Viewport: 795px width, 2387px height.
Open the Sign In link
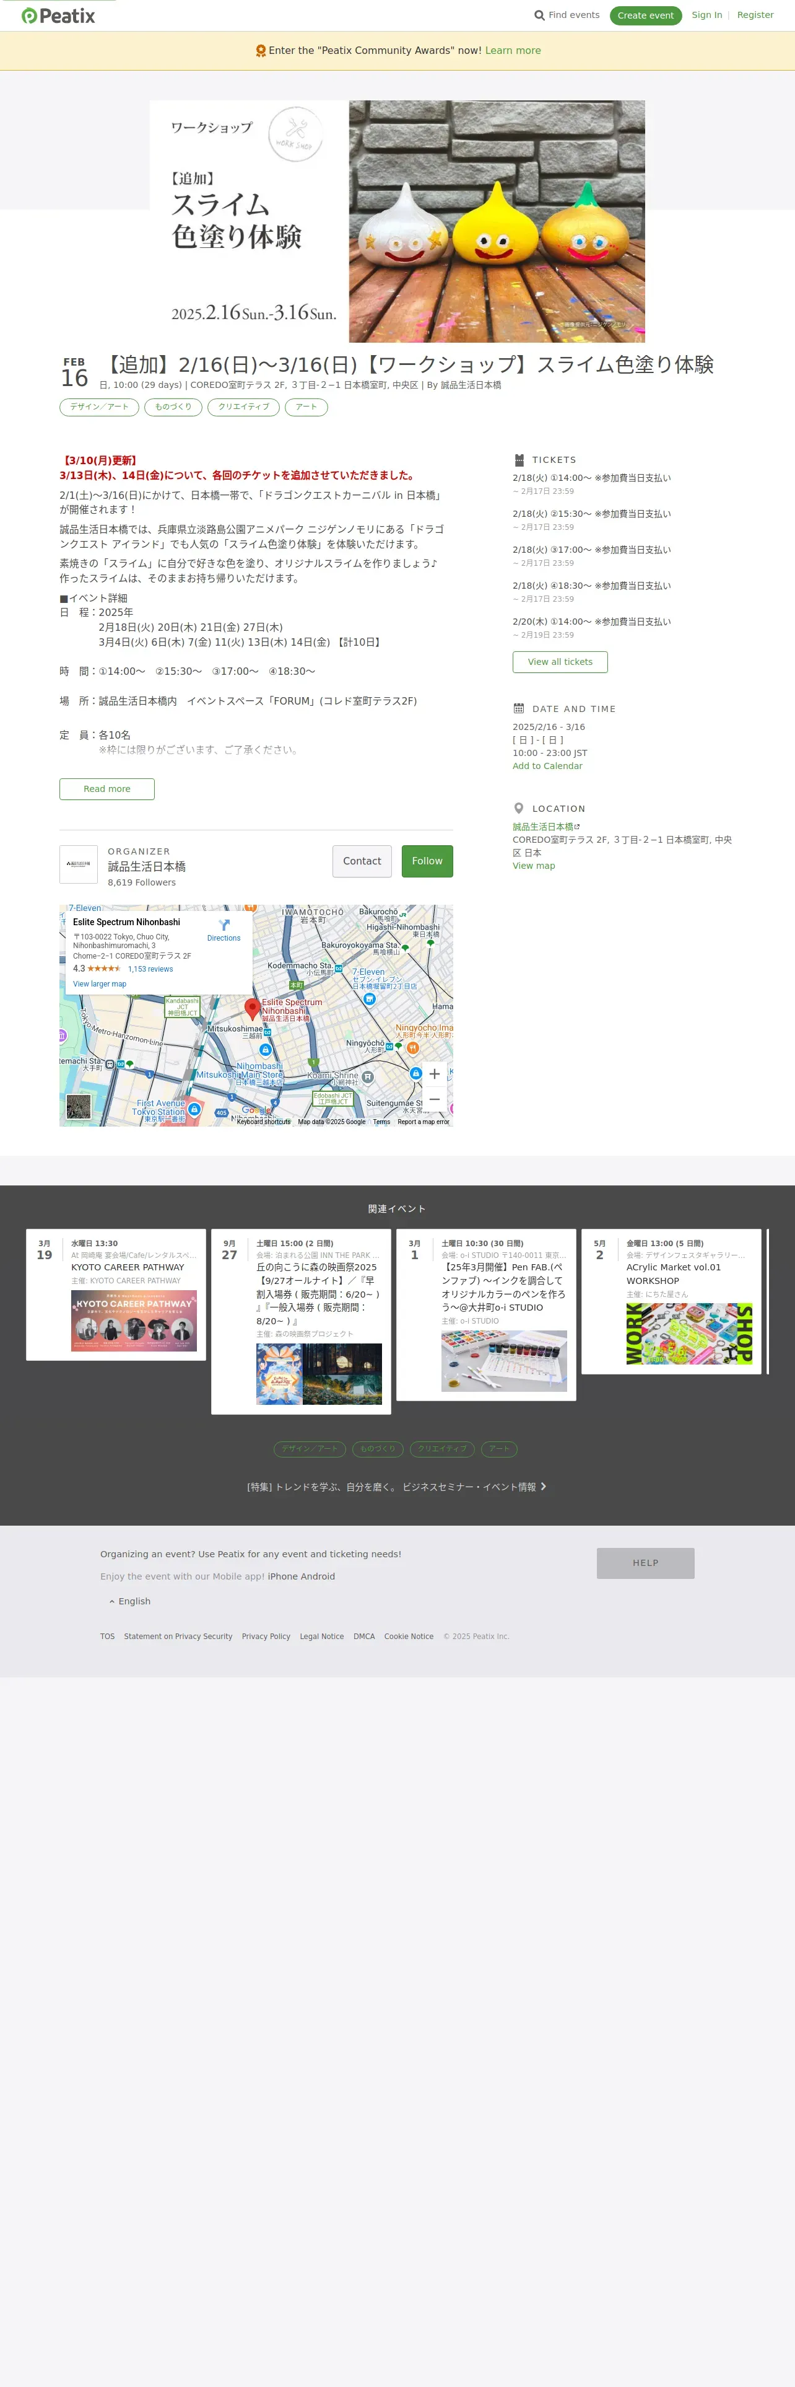[707, 15]
